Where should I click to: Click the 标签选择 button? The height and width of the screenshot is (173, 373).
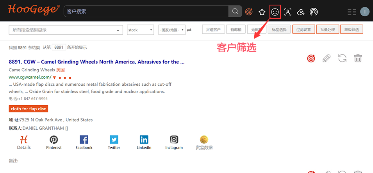[279, 30]
